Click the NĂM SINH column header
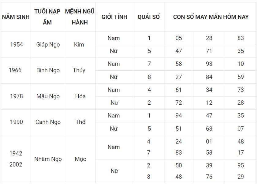The image size is (258, 187). [16, 17]
